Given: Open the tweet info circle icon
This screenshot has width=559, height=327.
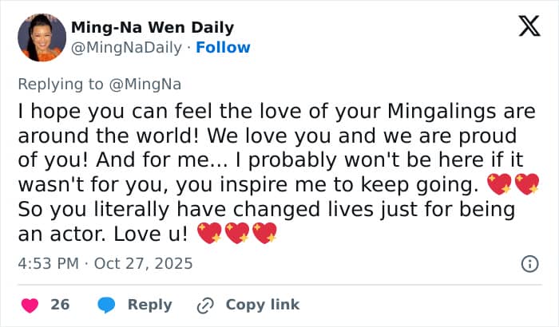Looking at the screenshot, I should (x=529, y=263).
